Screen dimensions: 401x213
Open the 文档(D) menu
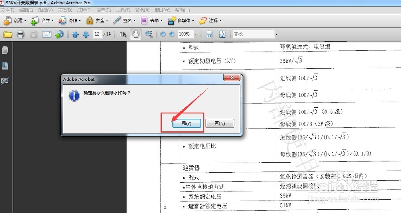pyautogui.click(x=65, y=10)
